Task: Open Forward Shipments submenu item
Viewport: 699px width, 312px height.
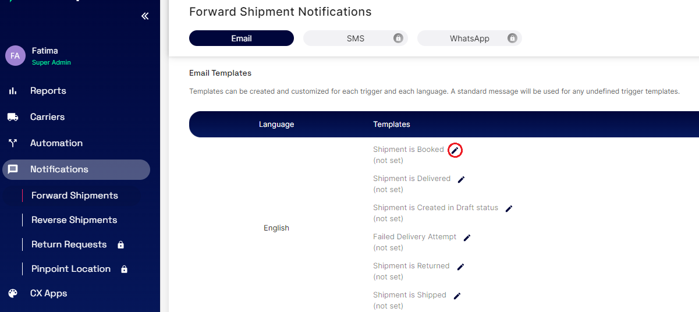Action: pos(74,196)
